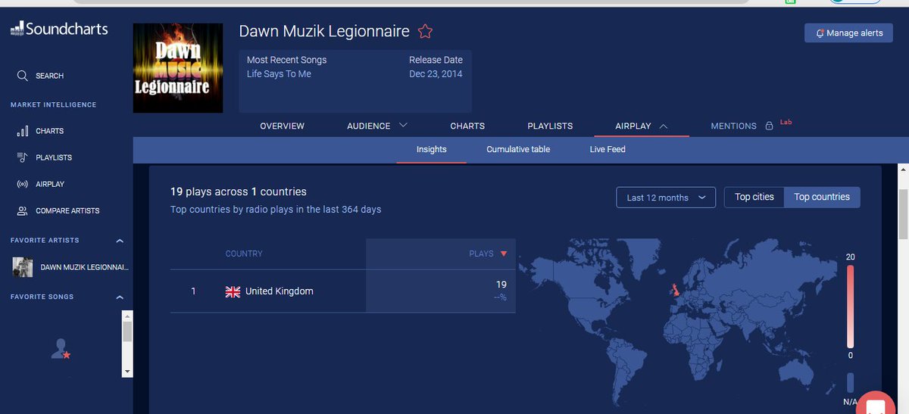Open the Audience tab
Viewport: 909px width, 414px height.
[x=369, y=126]
